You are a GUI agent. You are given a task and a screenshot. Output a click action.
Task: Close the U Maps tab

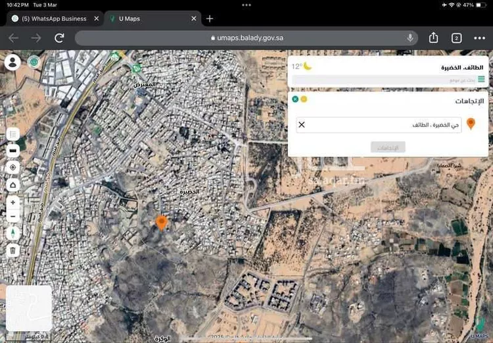click(x=194, y=19)
